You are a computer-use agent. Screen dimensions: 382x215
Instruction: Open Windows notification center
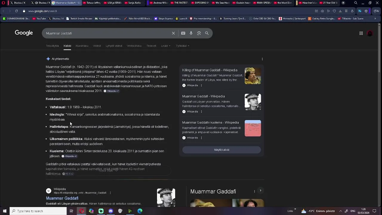375,211
